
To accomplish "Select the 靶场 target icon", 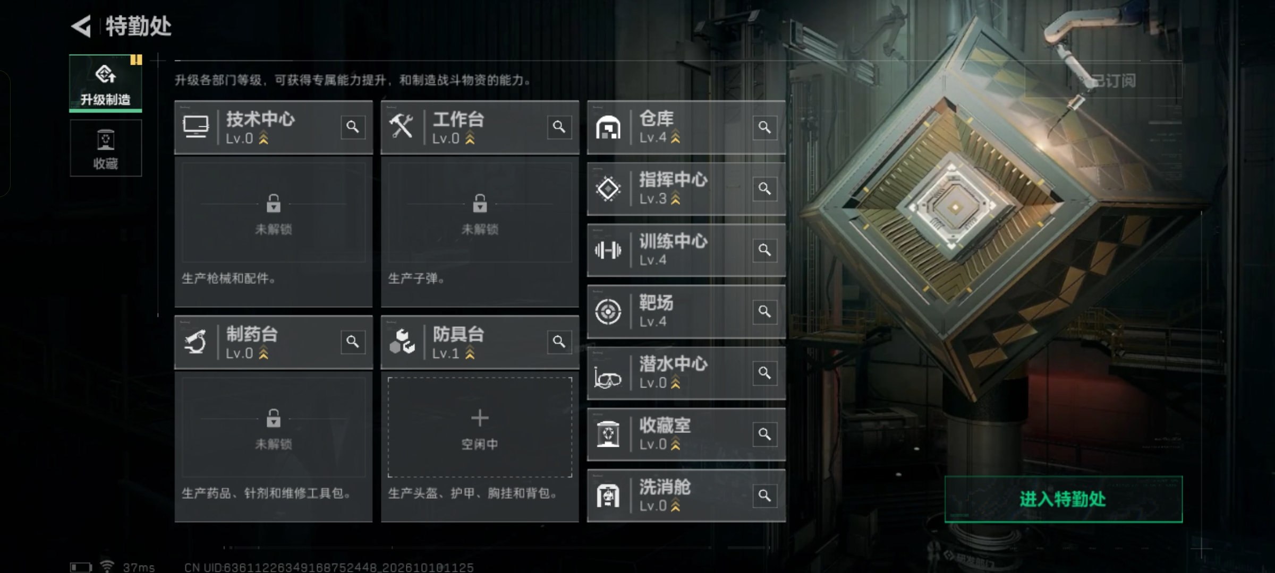I will pos(608,311).
